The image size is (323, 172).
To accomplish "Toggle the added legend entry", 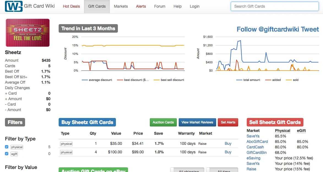I will 273,80.
